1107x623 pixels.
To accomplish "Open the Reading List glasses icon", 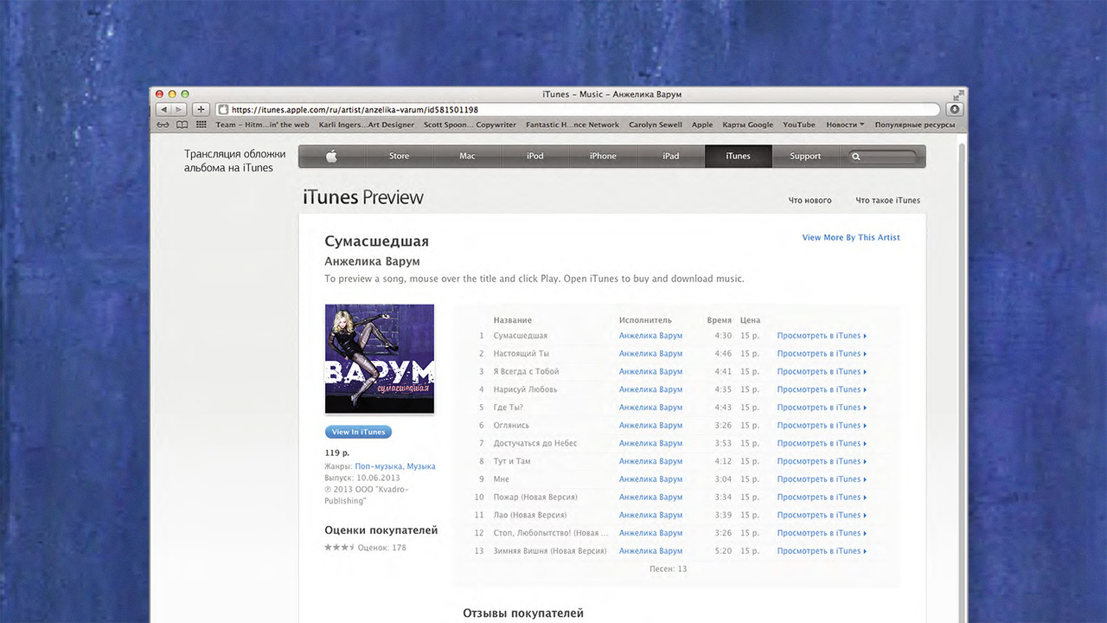I will [163, 125].
